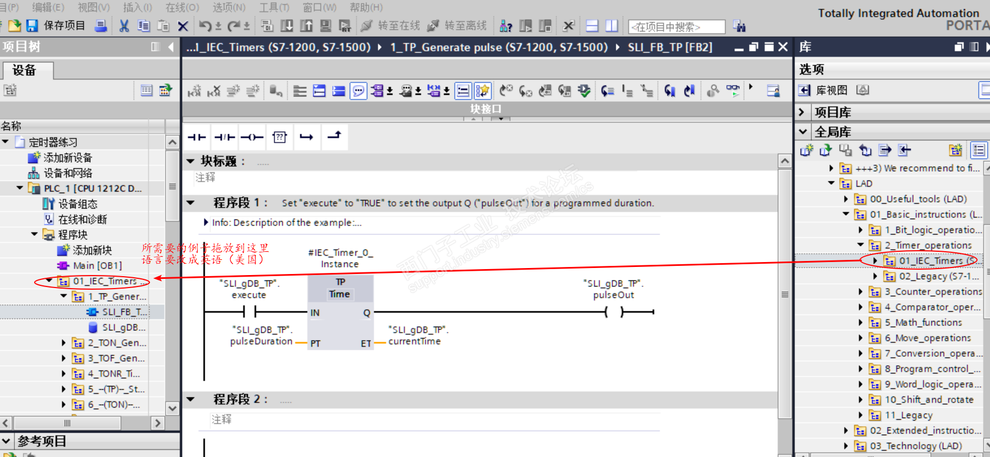Open the 选项(N) menu
Image resolution: width=990 pixels, height=457 pixels.
point(229,7)
